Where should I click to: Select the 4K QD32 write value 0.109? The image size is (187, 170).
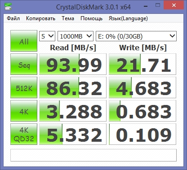tap(142, 134)
